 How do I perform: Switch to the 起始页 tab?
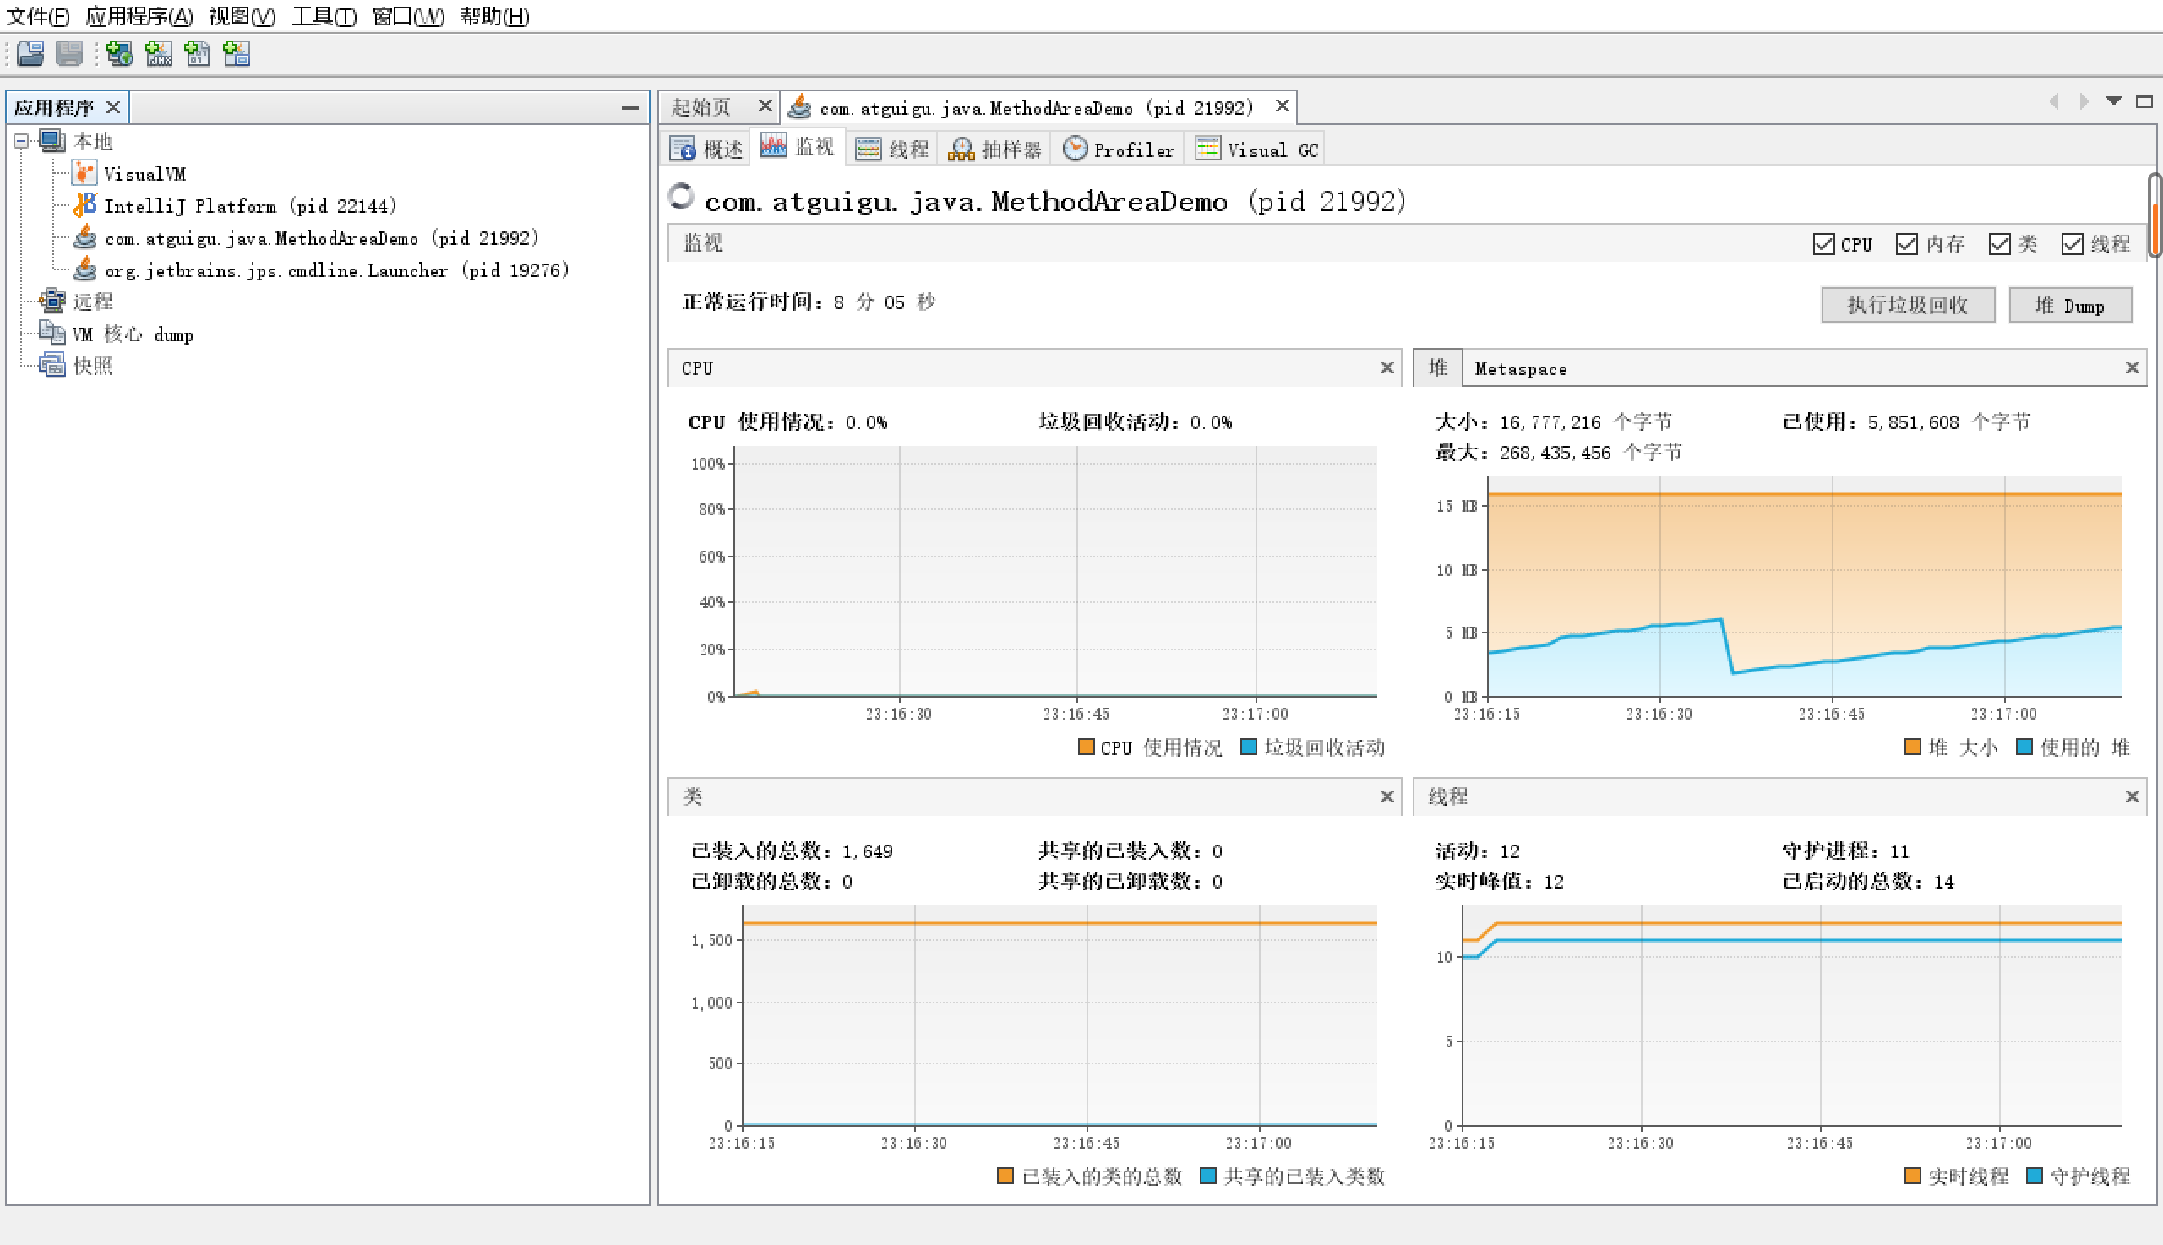point(701,107)
